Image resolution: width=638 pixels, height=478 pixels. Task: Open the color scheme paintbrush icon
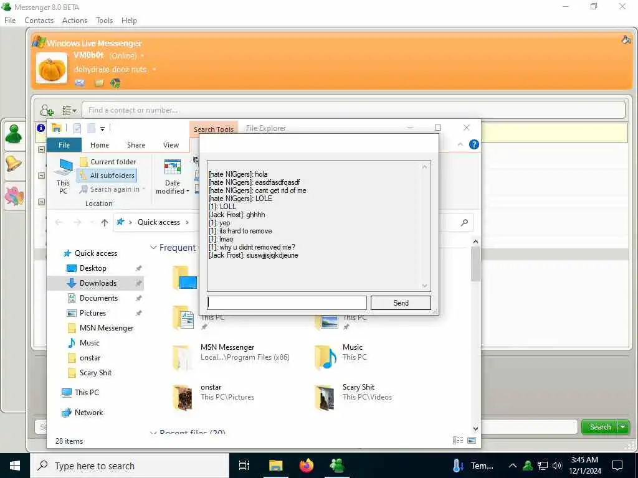pos(626,39)
